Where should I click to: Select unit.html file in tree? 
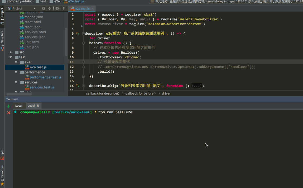[x=32, y=42]
